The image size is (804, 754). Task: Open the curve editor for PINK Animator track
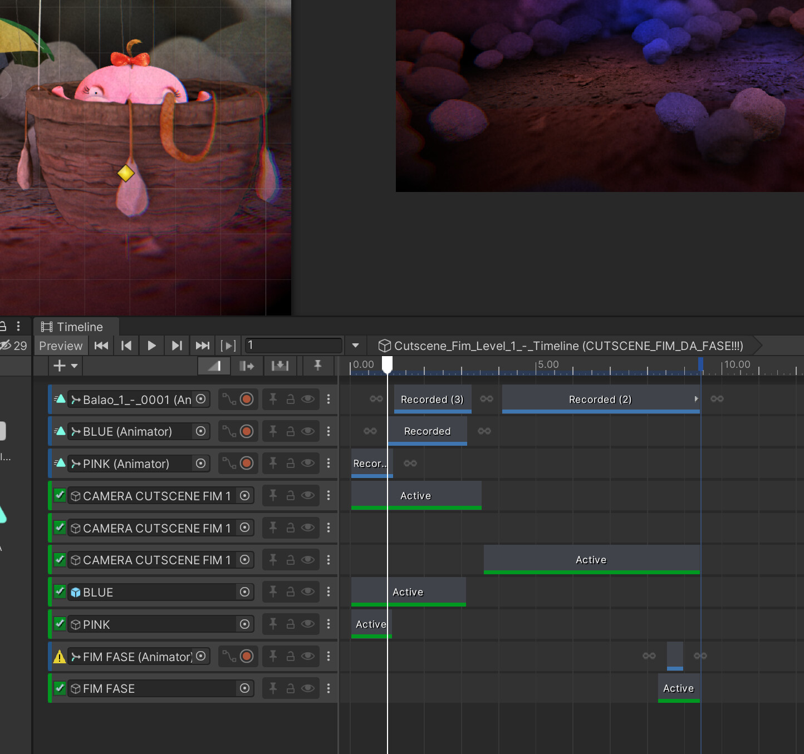tap(229, 463)
